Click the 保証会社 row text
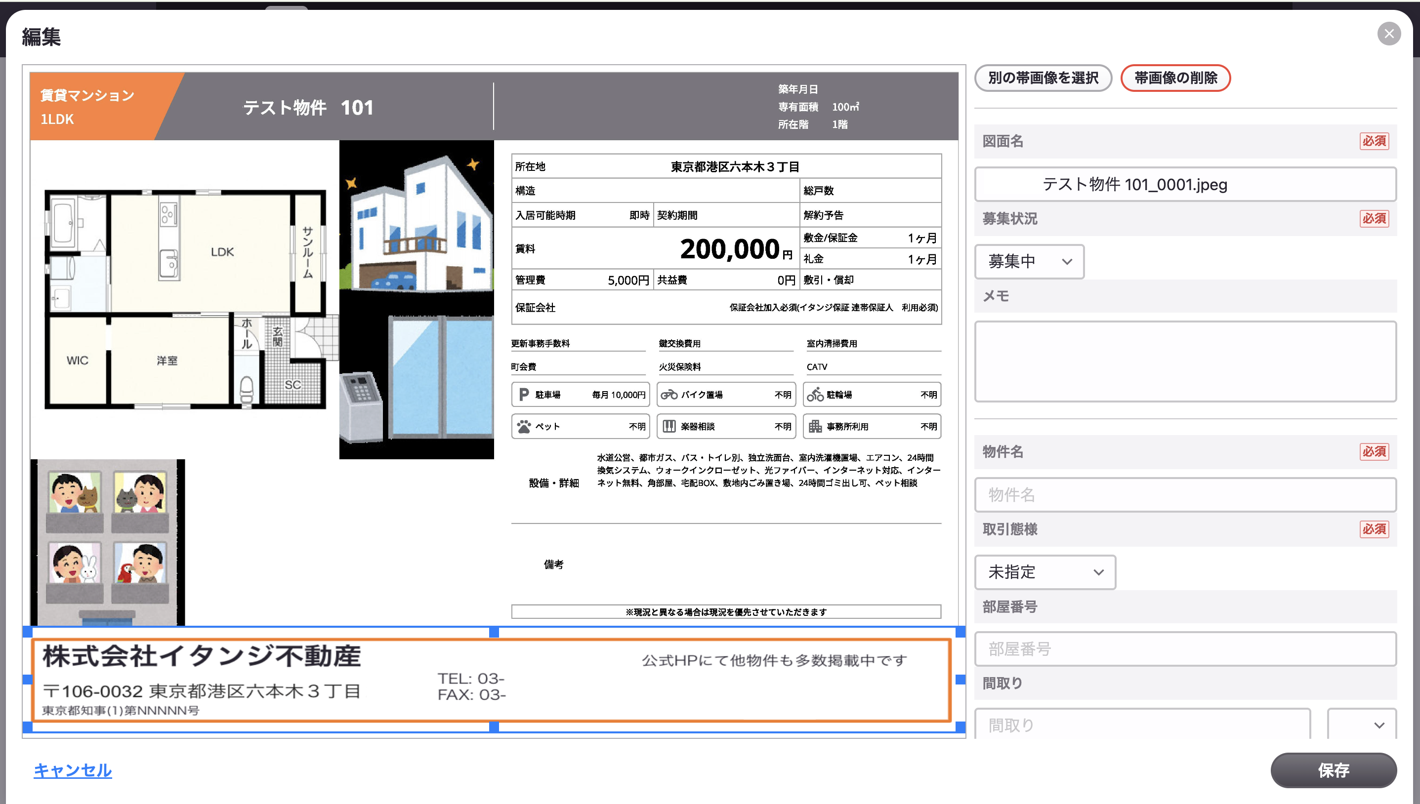This screenshot has width=1420, height=804. 726,308
